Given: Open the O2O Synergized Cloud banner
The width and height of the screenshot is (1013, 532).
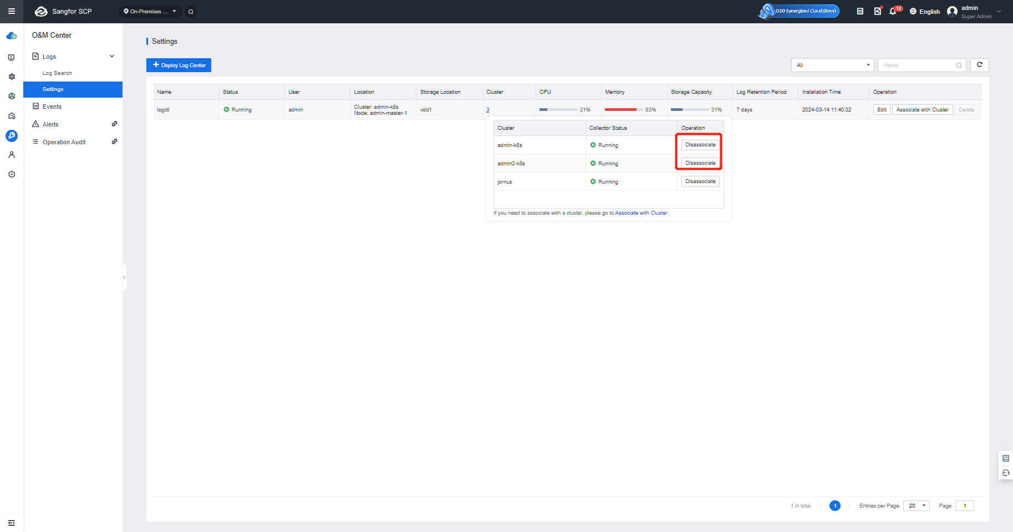Looking at the screenshot, I should click(x=799, y=11).
